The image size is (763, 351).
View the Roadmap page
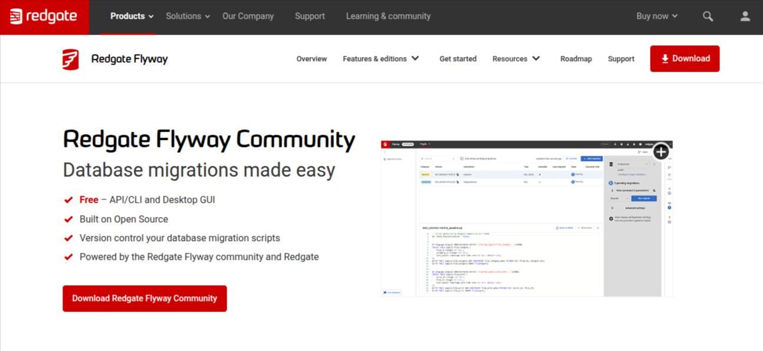[x=576, y=59]
